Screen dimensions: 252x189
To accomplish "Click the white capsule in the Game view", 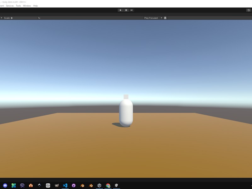I will (x=126, y=113).
